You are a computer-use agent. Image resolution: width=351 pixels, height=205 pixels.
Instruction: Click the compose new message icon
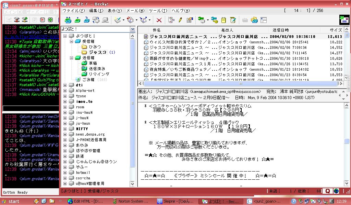click(118, 20)
